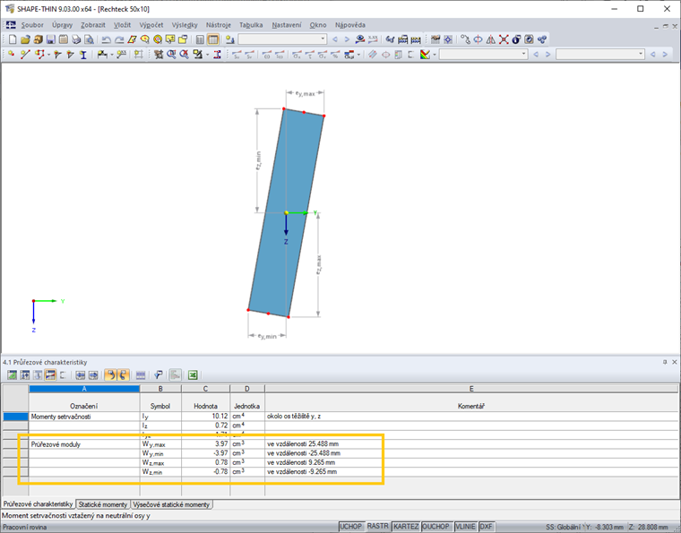The image size is (681, 533).
Task: Open the first combo box in second toolbar row
Action: (x=483, y=55)
